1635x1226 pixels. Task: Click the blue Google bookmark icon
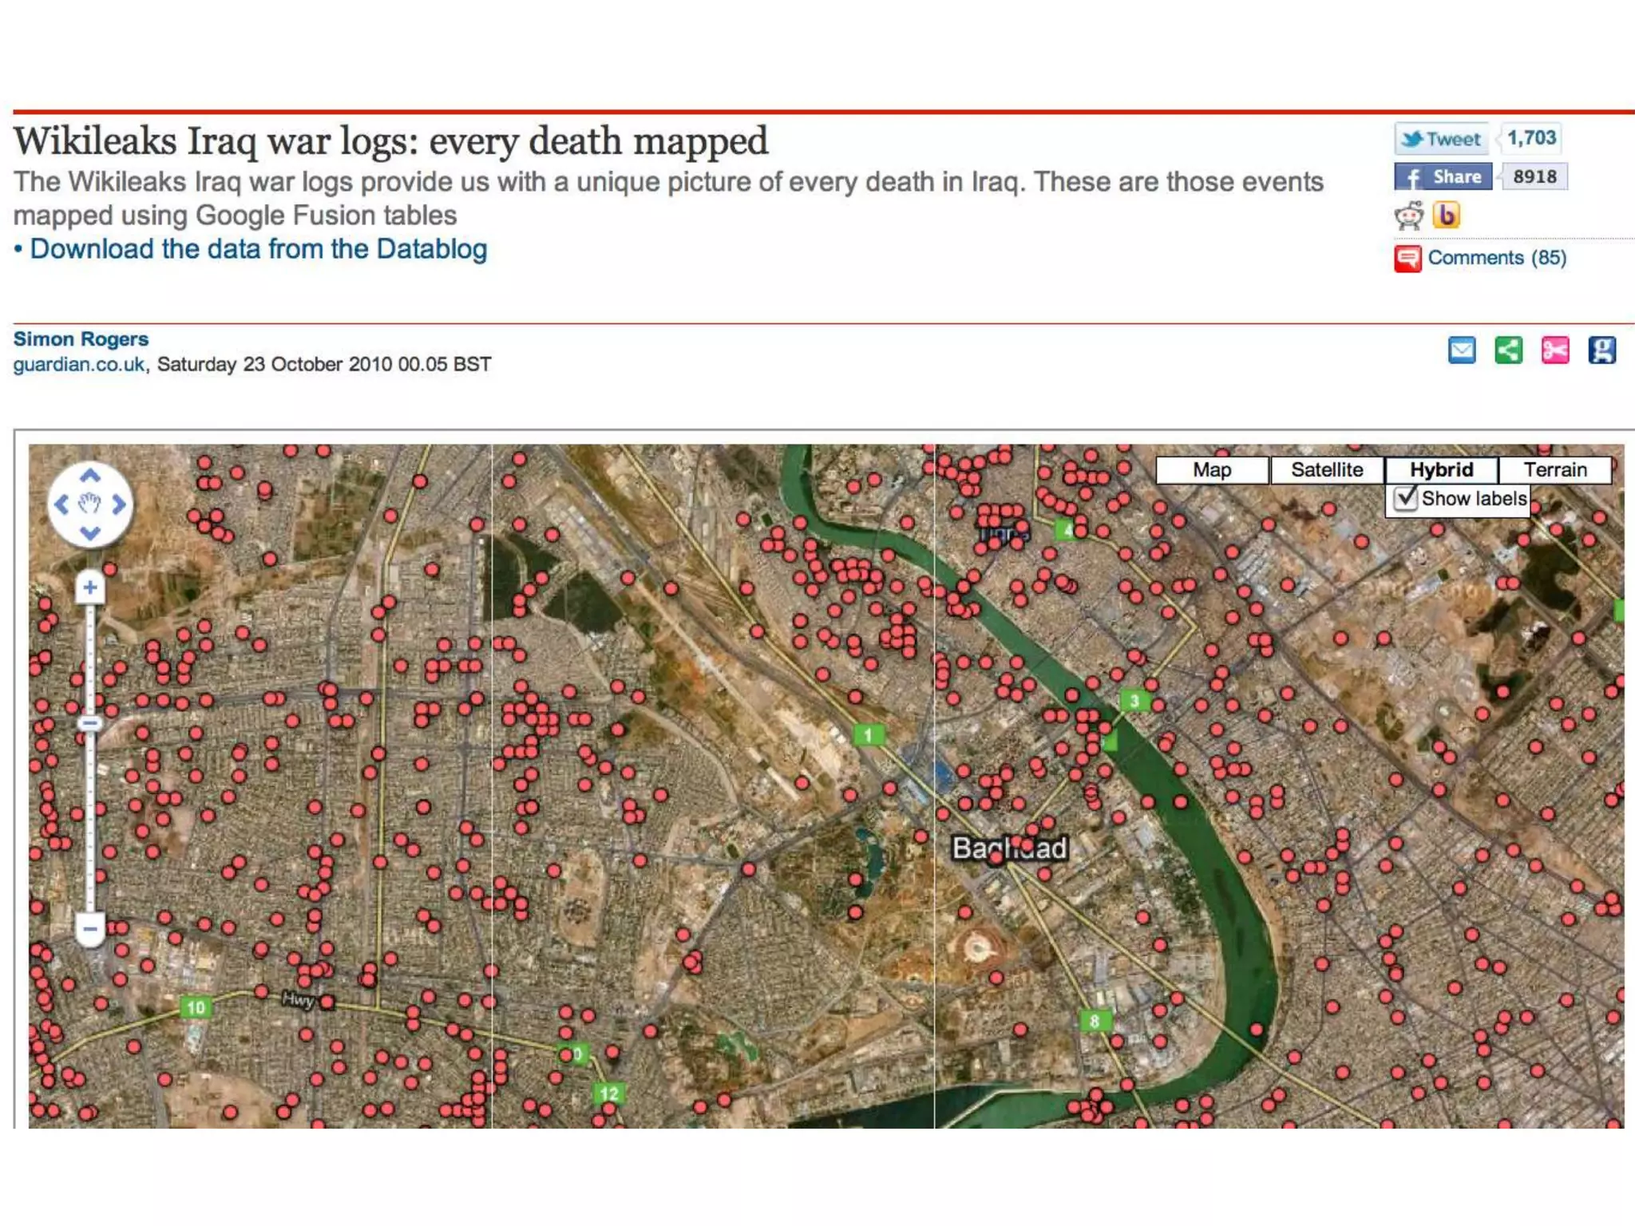click(x=1601, y=350)
